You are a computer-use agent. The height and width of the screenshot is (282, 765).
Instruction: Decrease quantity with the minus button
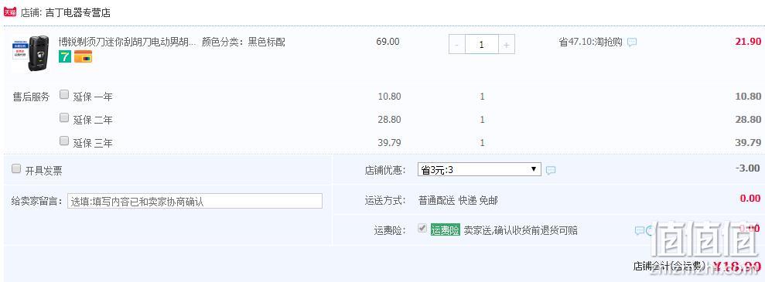click(457, 45)
